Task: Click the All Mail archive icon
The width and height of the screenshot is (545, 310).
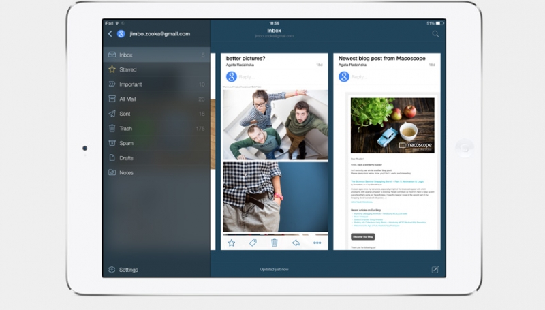Action: pyautogui.click(x=112, y=99)
